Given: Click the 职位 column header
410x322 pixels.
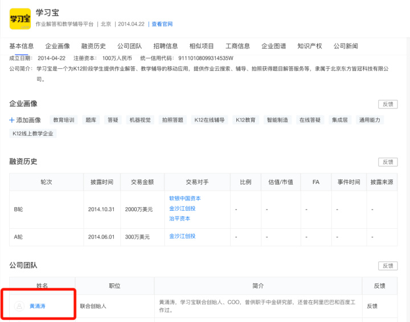Looking at the screenshot, I should [114, 286].
